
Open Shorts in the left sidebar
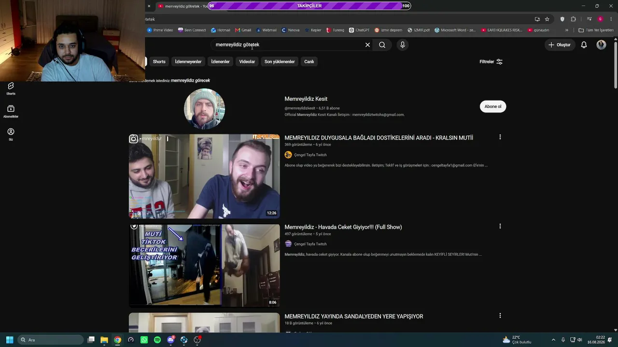11,89
